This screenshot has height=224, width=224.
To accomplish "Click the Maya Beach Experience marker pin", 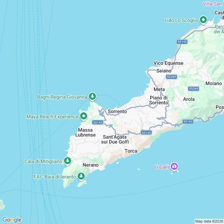I will [84, 117].
